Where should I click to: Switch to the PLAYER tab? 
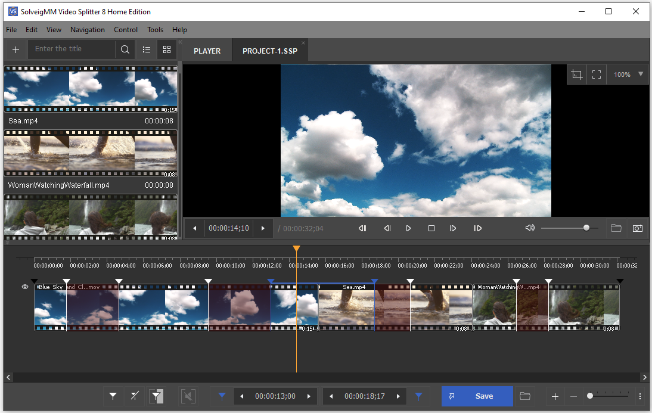tap(207, 51)
